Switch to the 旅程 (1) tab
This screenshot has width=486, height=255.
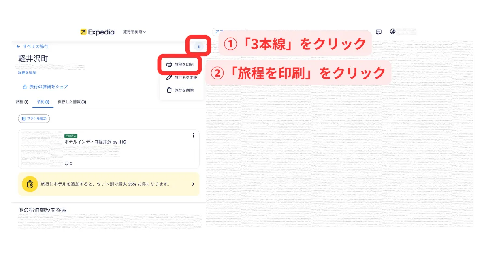point(22,102)
